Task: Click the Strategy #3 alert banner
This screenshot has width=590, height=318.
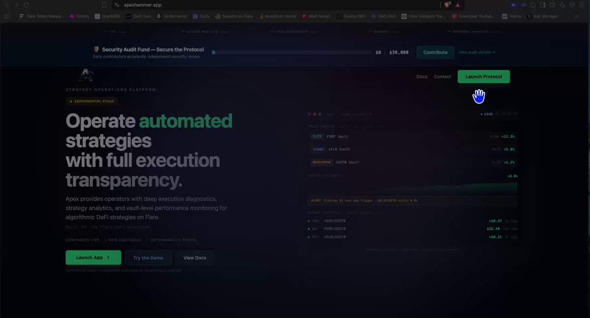Action: pos(412,201)
